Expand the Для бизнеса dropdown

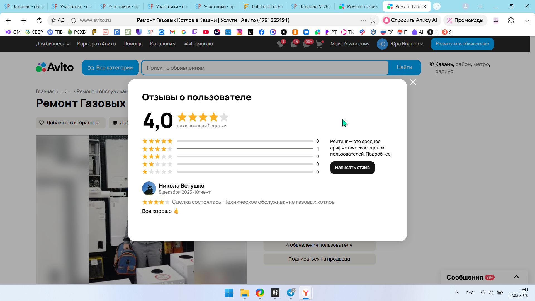pos(52,44)
